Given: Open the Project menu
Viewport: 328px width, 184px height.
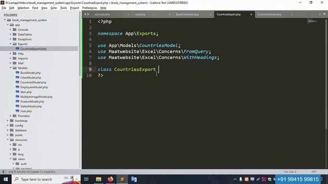Looking at the screenshot, I should click(74, 8).
